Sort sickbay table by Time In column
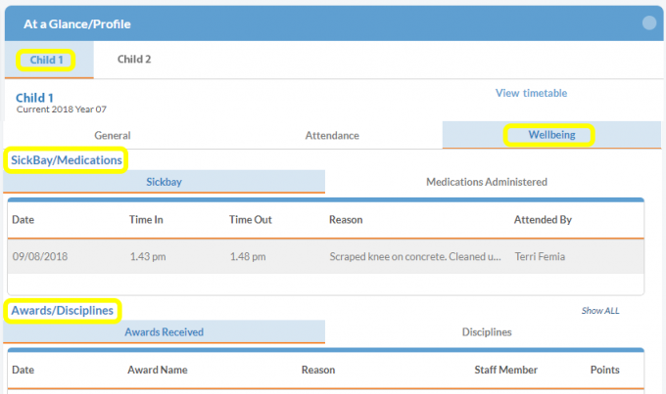Viewport: 666px width, 394px height. (x=146, y=220)
